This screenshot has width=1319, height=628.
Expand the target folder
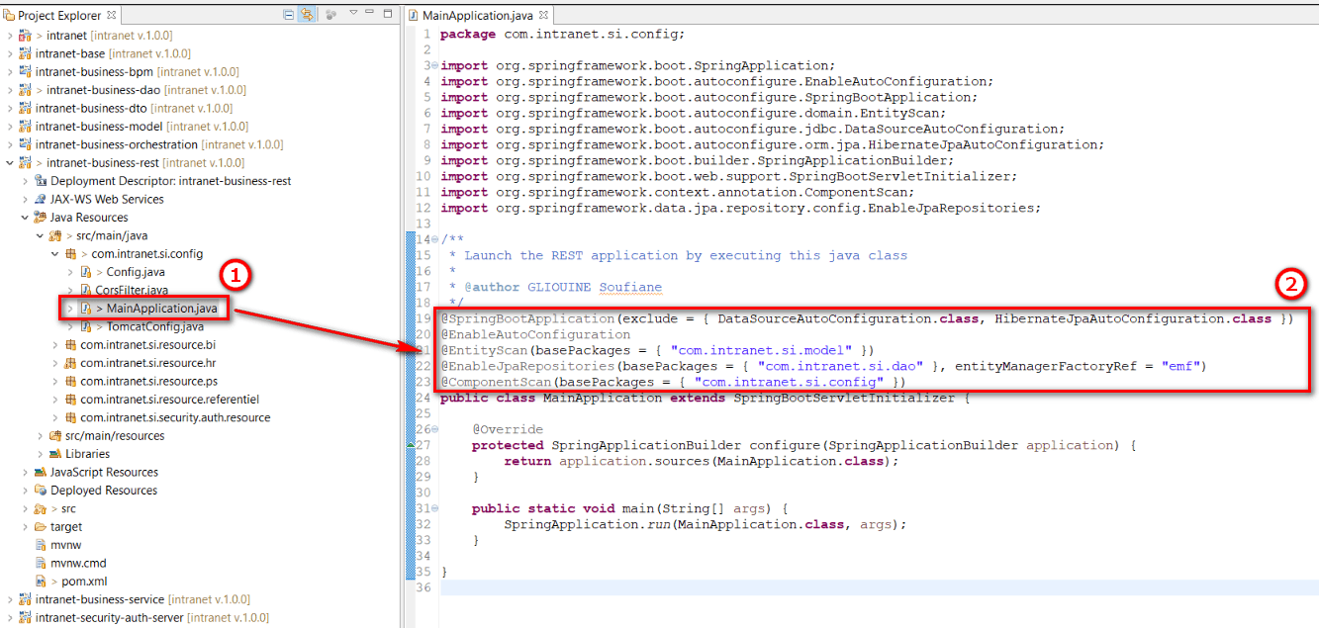[x=26, y=526]
